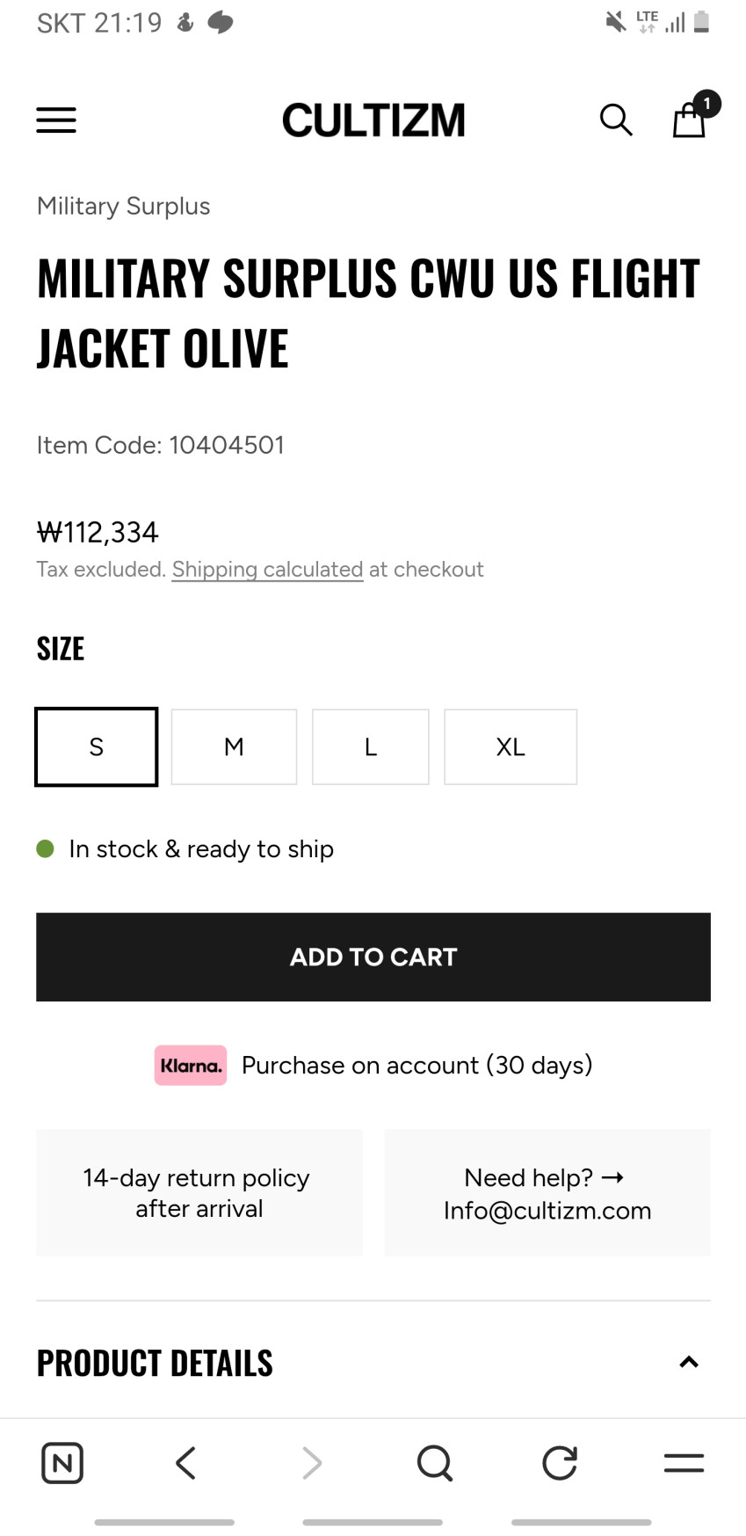
Task: Choose size XL option
Action: tap(511, 746)
